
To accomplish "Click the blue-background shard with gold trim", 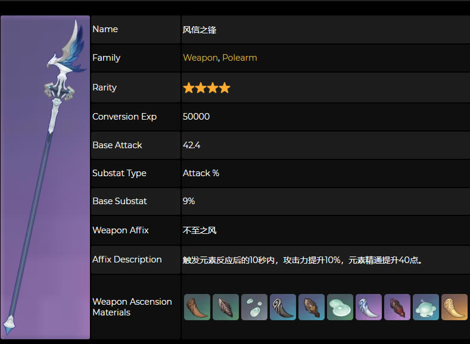I will coord(312,307).
